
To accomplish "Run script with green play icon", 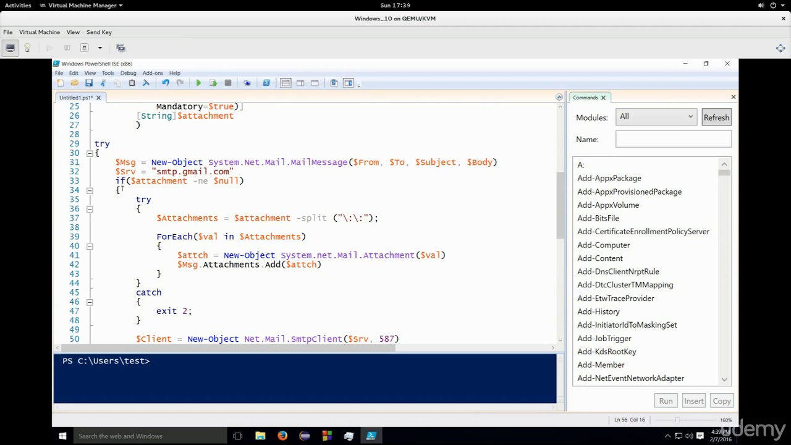I will point(198,83).
